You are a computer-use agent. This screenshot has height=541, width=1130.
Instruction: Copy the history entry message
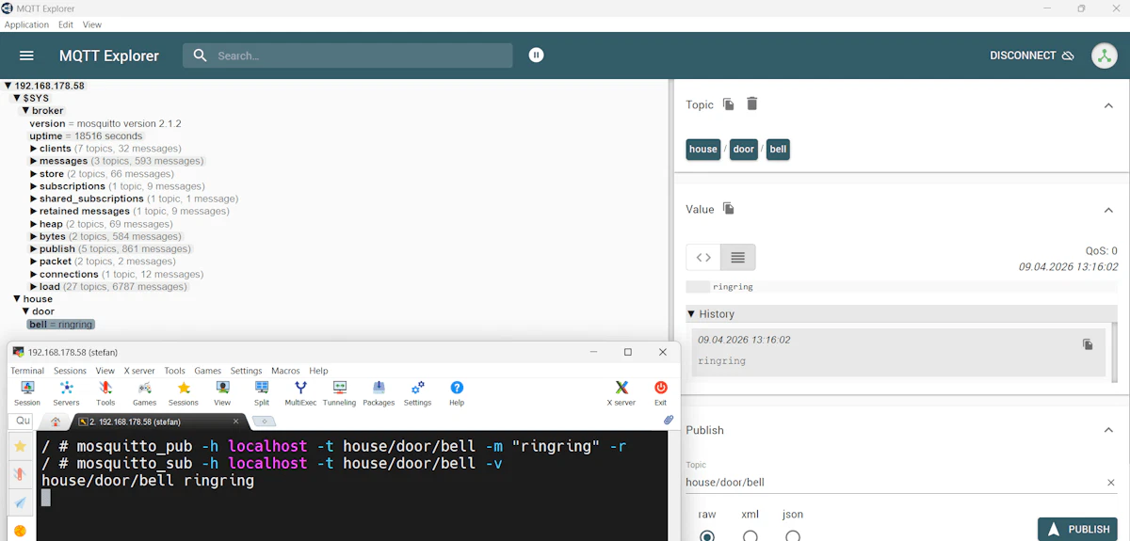1088,344
